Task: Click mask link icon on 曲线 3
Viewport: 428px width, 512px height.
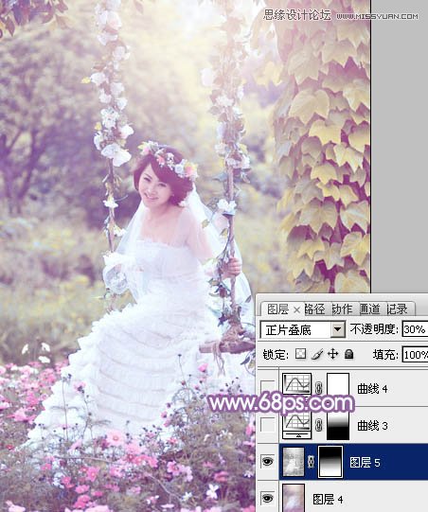Action: click(318, 425)
